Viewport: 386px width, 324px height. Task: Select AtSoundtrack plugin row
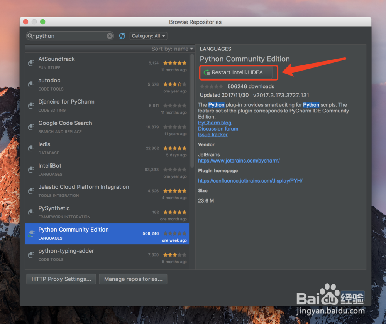(x=107, y=63)
